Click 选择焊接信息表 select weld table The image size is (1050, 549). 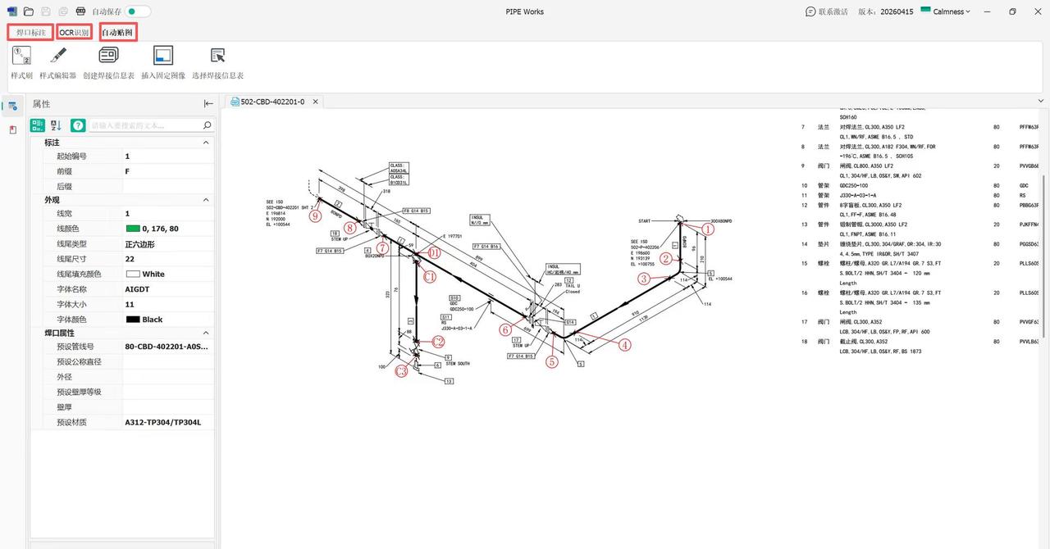pyautogui.click(x=217, y=63)
